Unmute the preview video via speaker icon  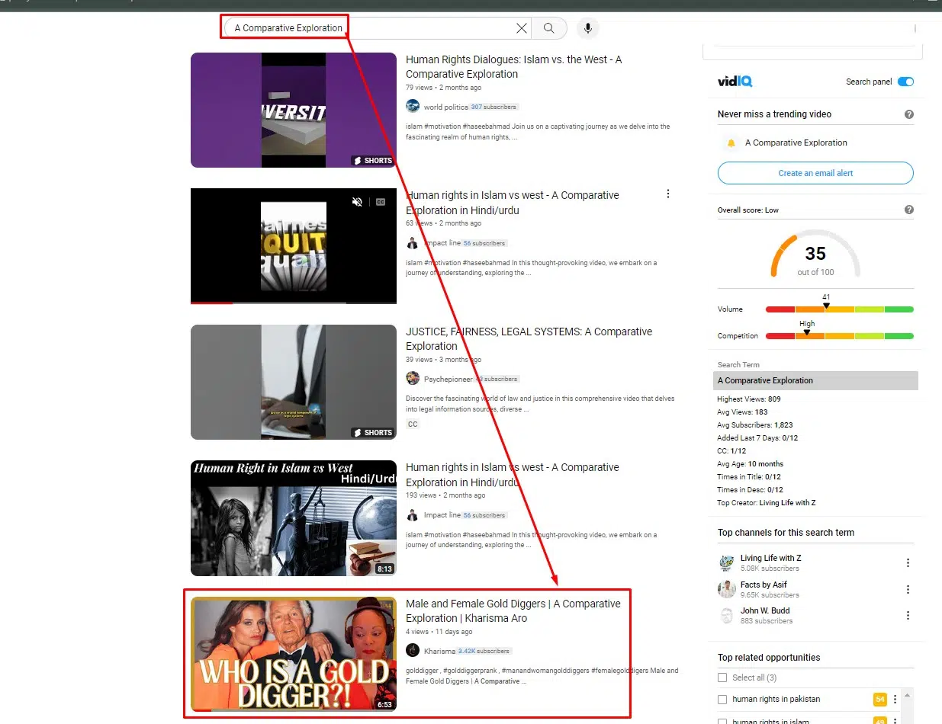coord(357,202)
